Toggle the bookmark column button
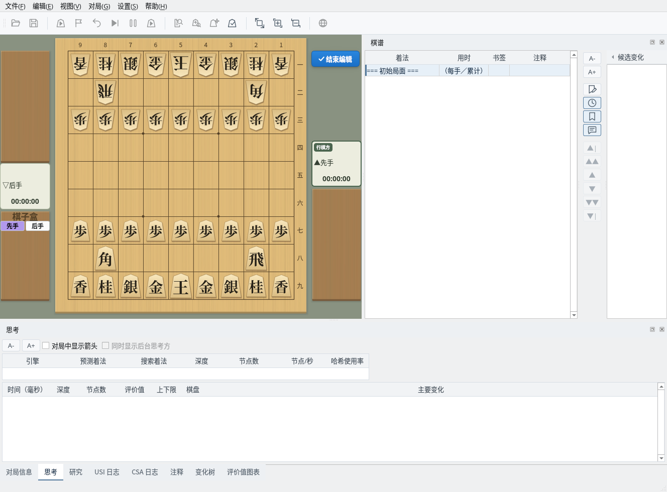 click(x=592, y=116)
